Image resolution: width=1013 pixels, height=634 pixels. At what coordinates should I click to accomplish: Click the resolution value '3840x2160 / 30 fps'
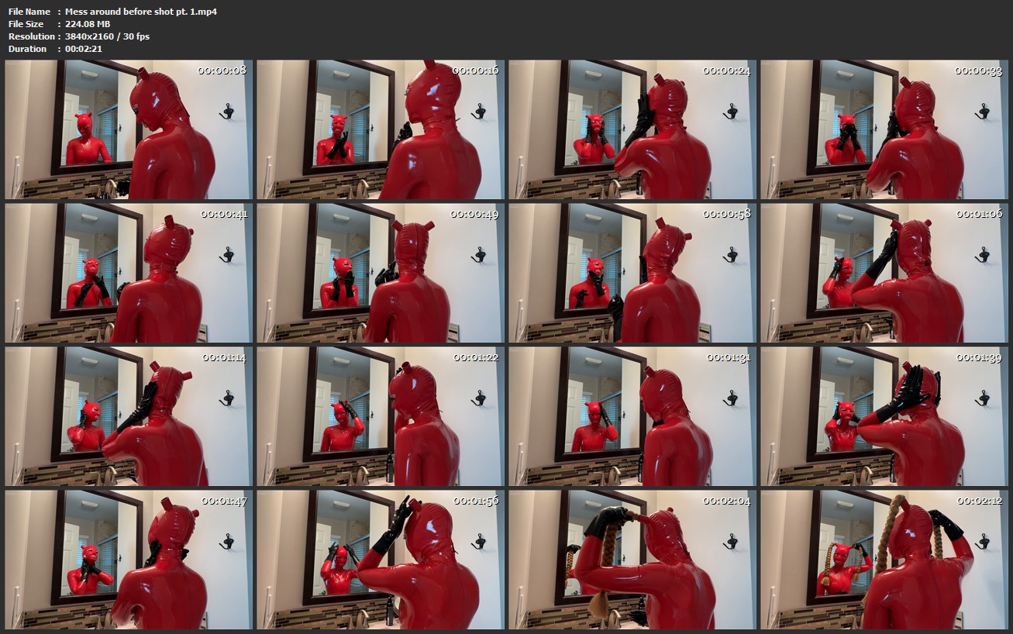coord(107,36)
